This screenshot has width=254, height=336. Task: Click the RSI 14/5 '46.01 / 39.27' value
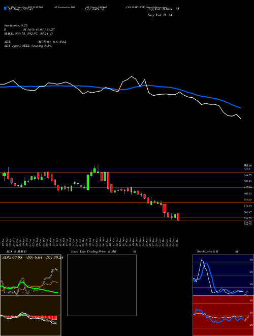(45, 30)
